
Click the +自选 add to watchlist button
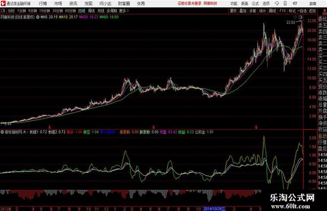click(x=302, y=11)
